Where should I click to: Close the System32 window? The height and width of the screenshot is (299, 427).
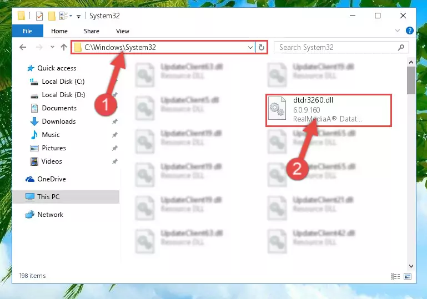pyautogui.click(x=403, y=16)
